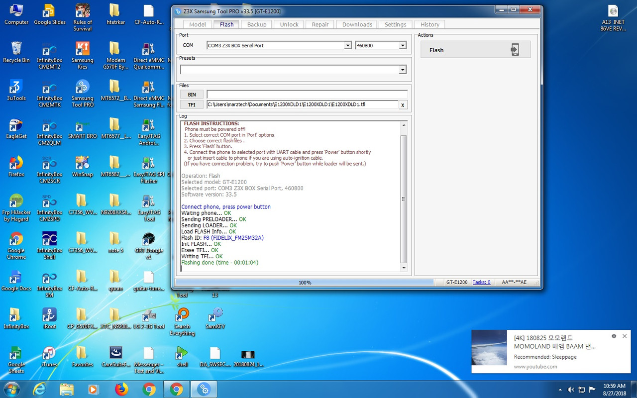Click the 100% progress bar
This screenshot has height=398, width=637.
click(x=305, y=283)
